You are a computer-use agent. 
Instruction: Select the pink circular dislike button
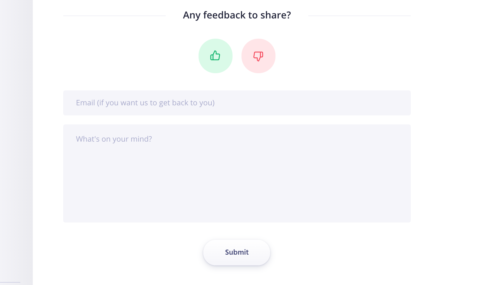pyautogui.click(x=258, y=56)
